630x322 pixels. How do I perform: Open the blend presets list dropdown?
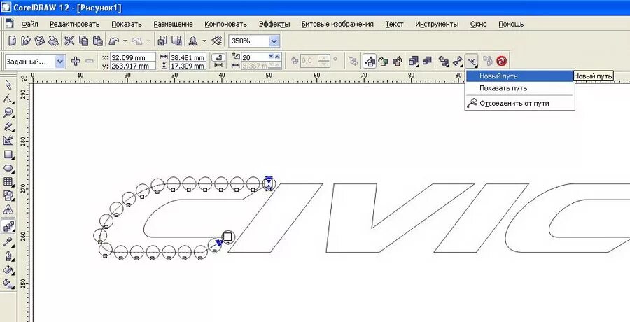(60, 62)
